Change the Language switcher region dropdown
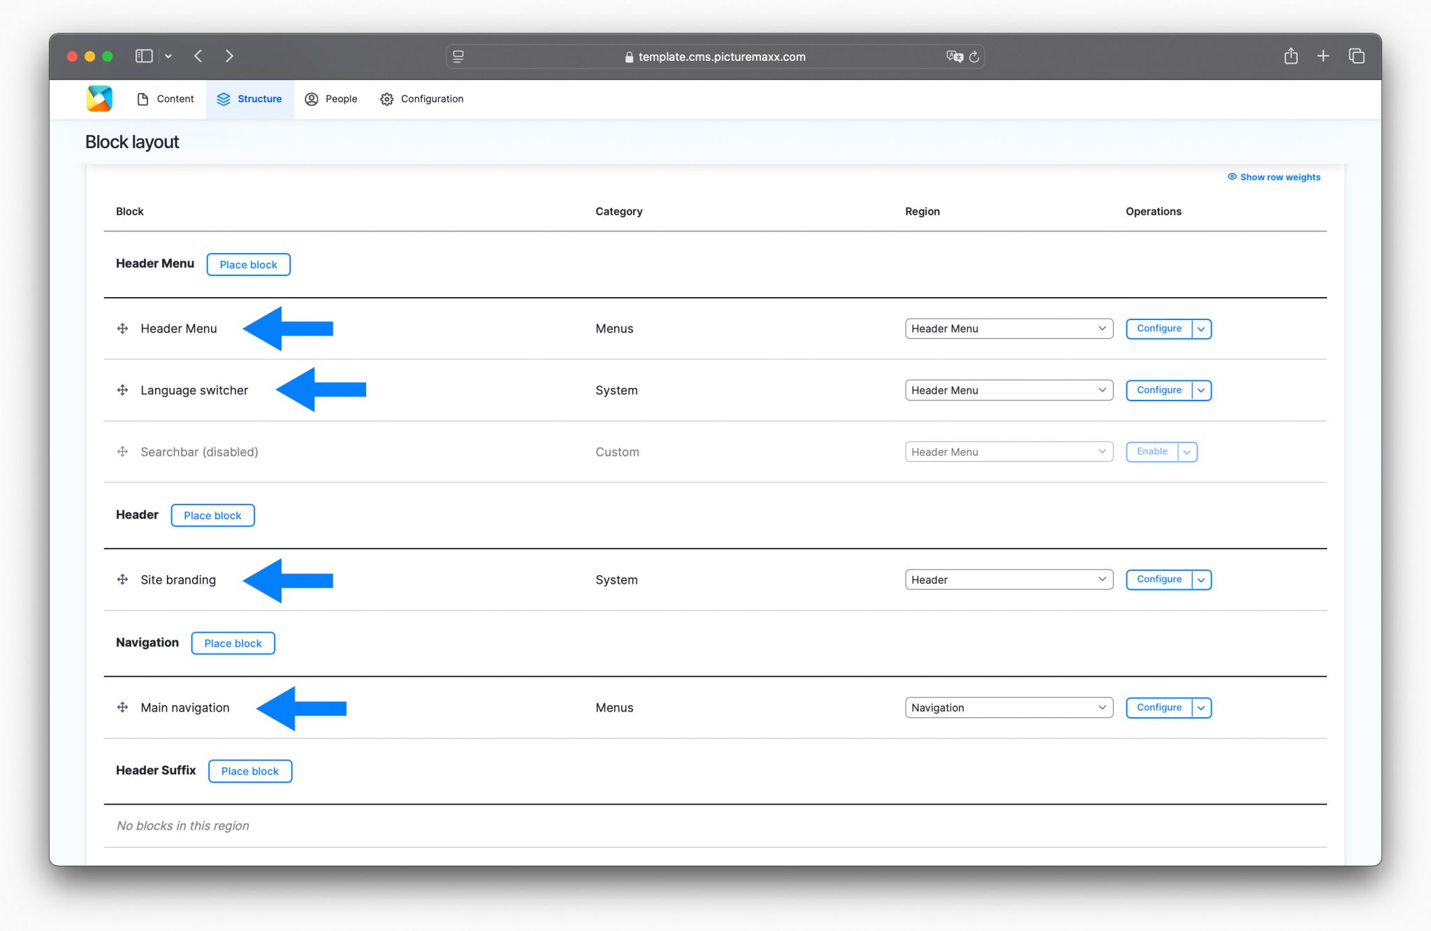Image resolution: width=1431 pixels, height=931 pixels. pyautogui.click(x=1008, y=390)
